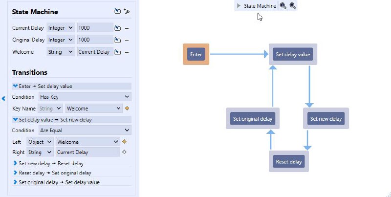Remove the Welcome variable with minus icon
391x197 pixels.
coord(127,52)
